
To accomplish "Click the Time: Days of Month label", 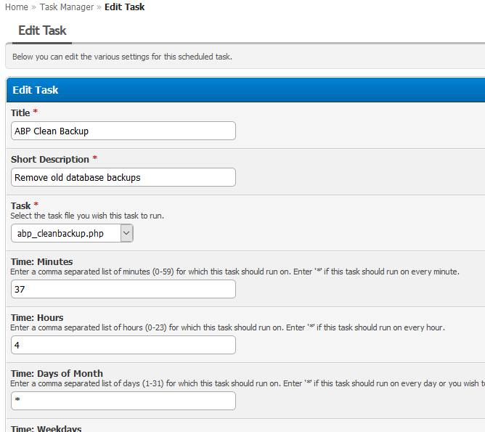I will click(57, 373).
